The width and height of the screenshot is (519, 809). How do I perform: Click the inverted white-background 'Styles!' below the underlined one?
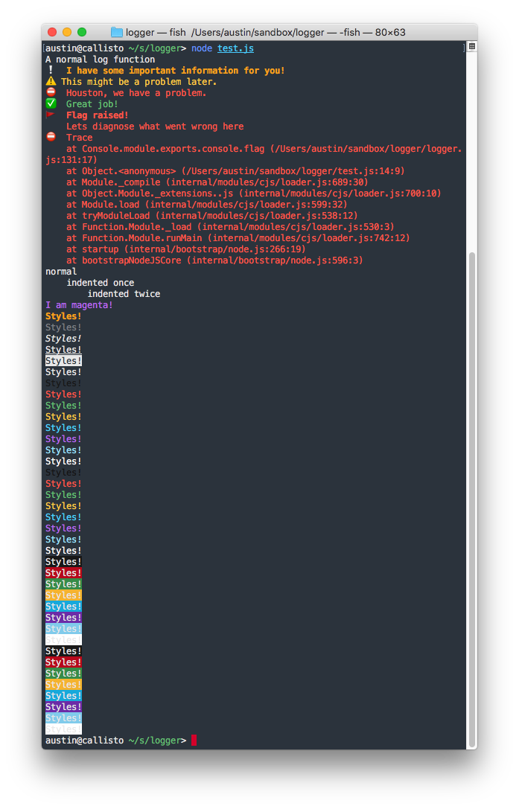point(63,361)
